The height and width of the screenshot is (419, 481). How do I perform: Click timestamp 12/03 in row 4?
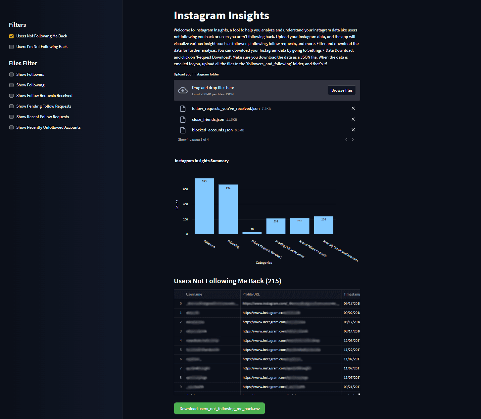click(352, 341)
